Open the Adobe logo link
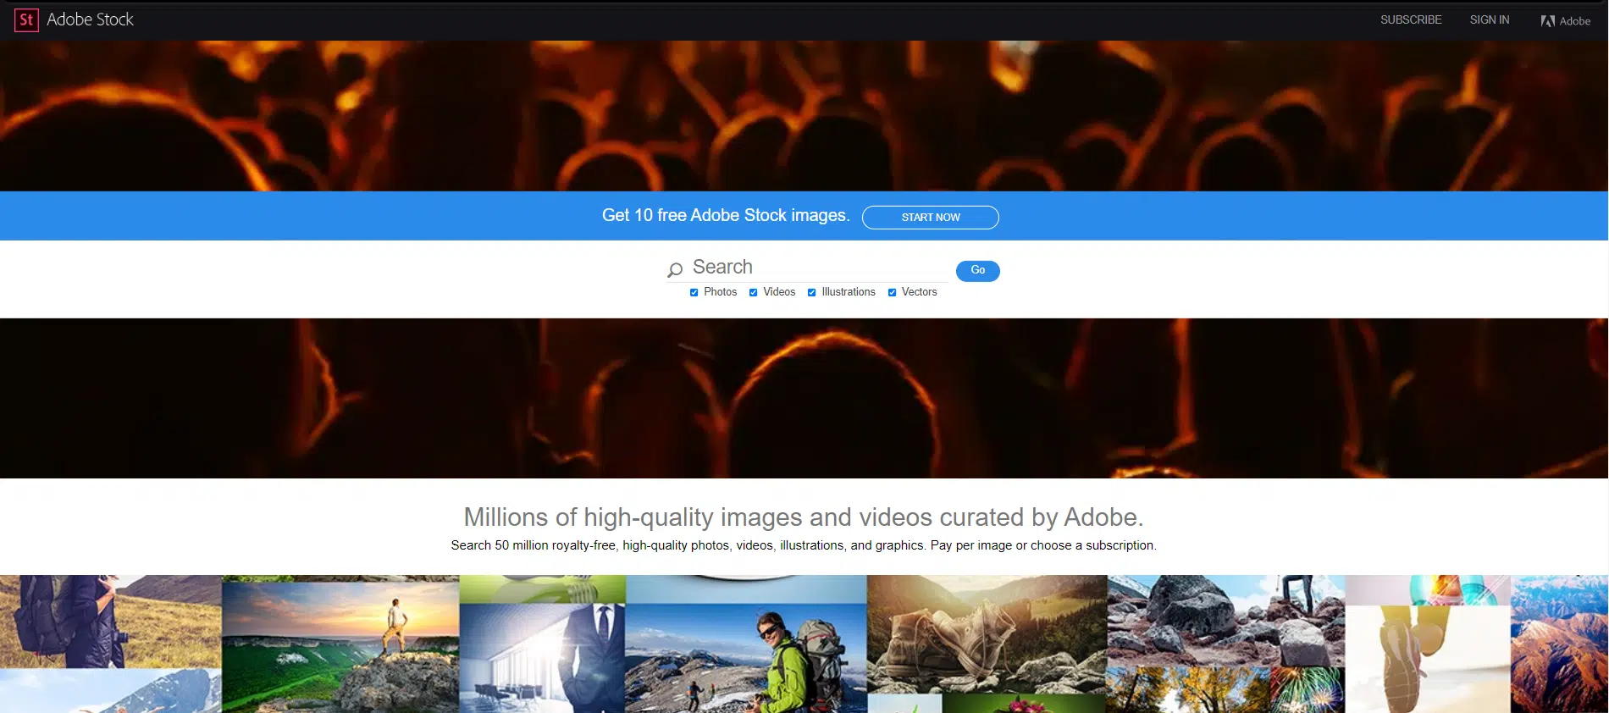 (1565, 20)
